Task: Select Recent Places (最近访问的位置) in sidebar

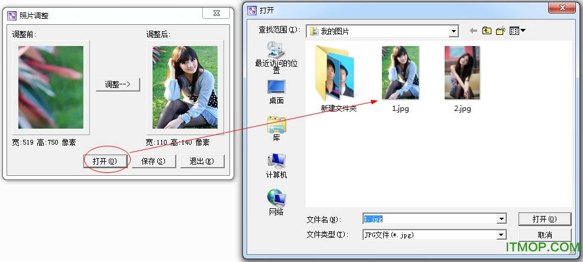Action: click(276, 57)
